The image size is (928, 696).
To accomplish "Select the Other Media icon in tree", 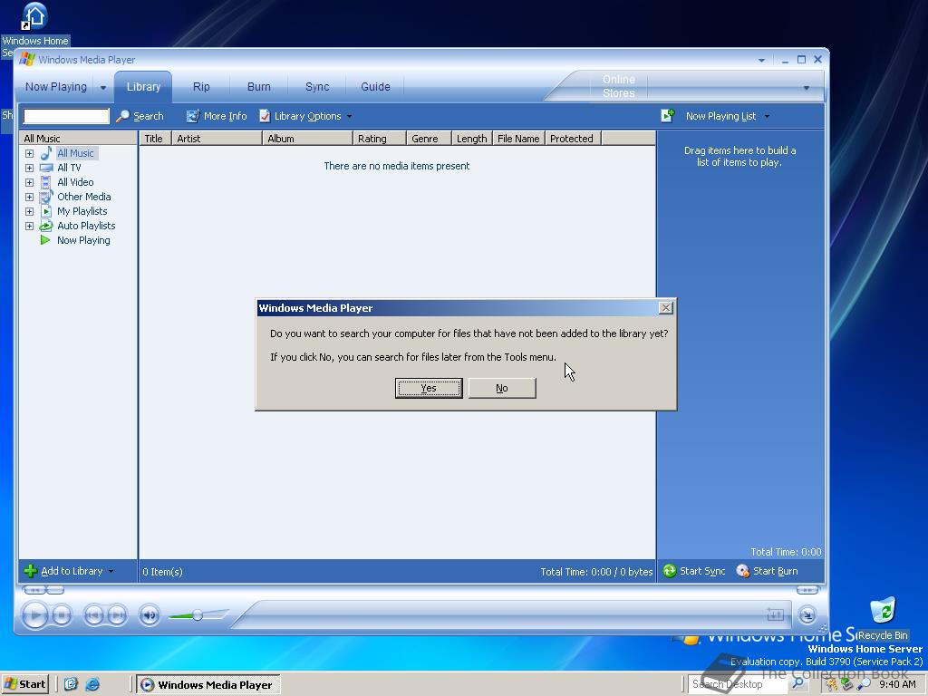I will 46,197.
